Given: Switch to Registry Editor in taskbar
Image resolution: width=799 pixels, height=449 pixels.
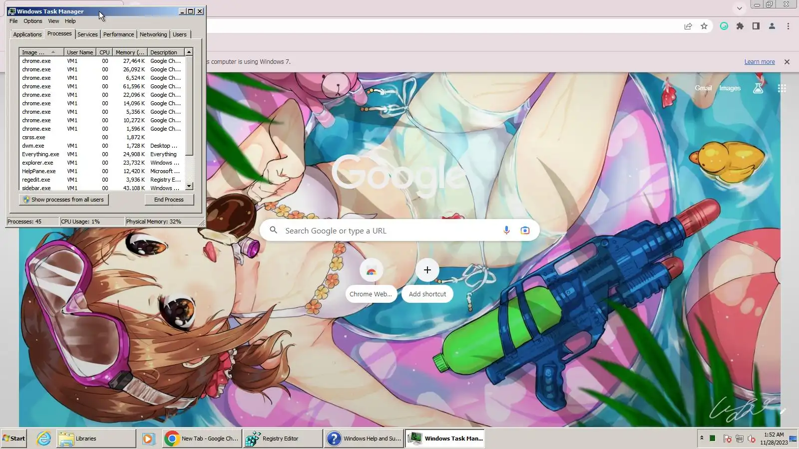Looking at the screenshot, I should (x=283, y=439).
